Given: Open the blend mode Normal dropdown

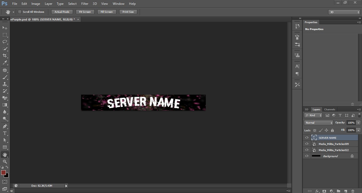Looking at the screenshot, I should 319,123.
